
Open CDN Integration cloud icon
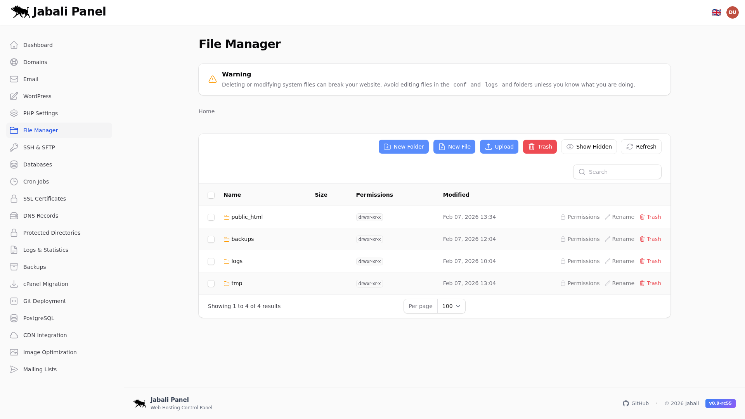click(14, 335)
